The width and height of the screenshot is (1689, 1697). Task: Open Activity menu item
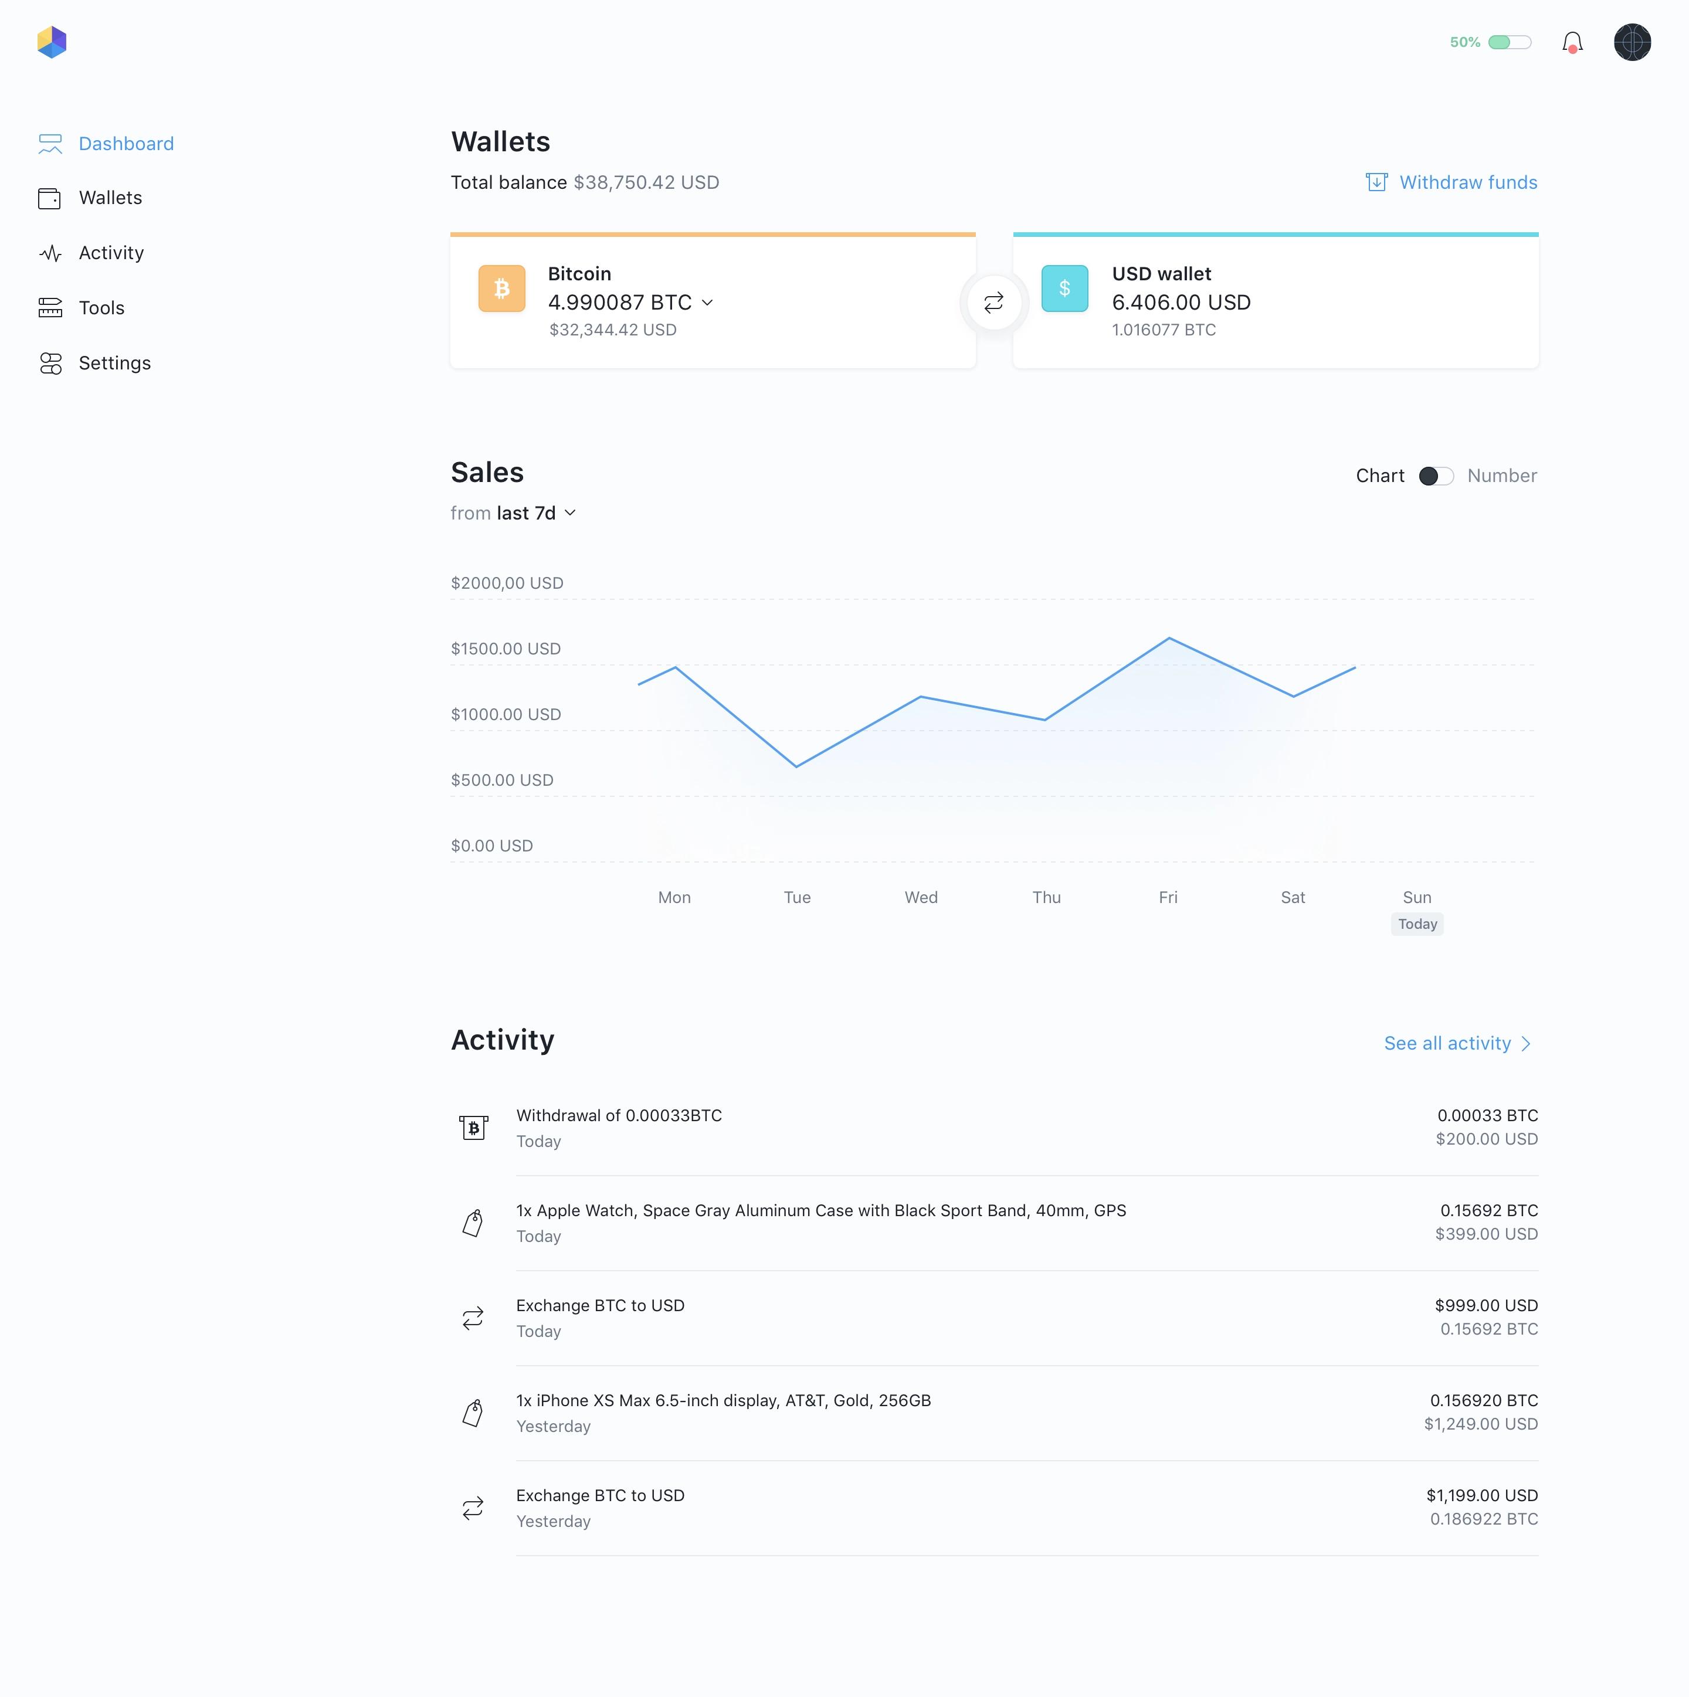(111, 253)
